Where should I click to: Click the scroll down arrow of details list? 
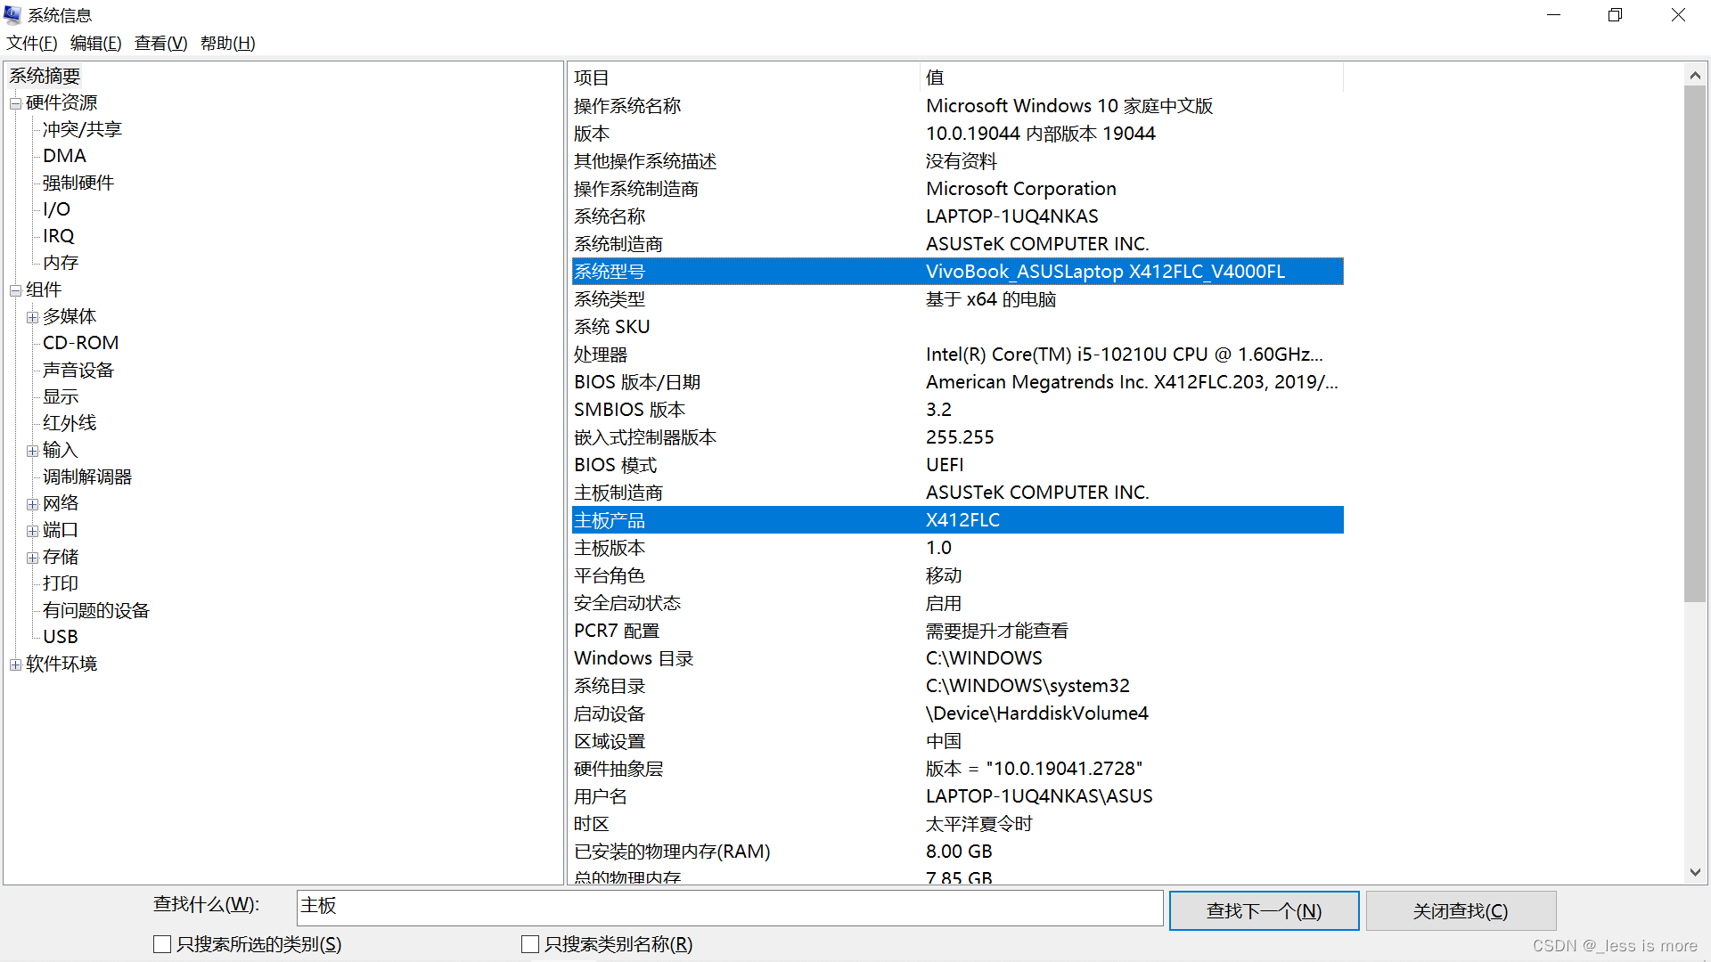[1695, 873]
